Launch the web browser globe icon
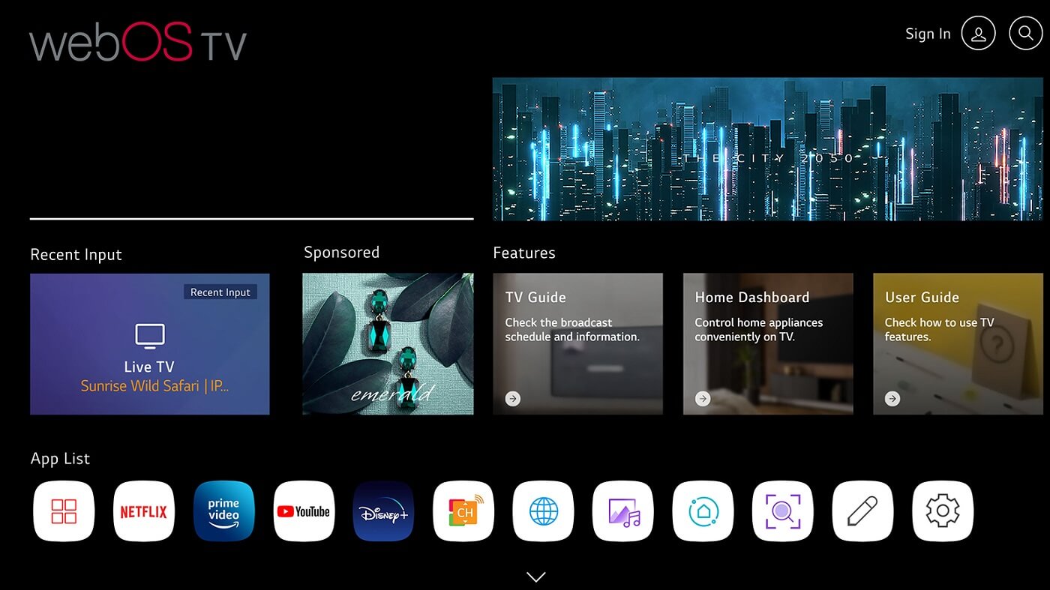 click(x=543, y=511)
